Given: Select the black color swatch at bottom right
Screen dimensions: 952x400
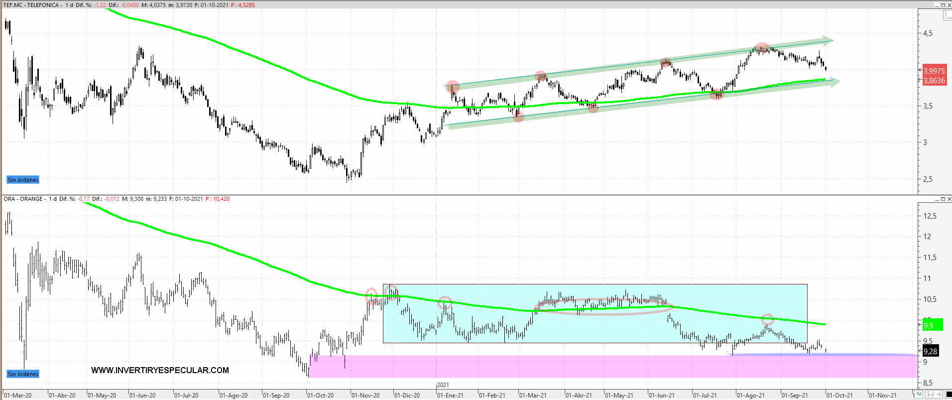Looking at the screenshot, I should (x=948, y=395).
